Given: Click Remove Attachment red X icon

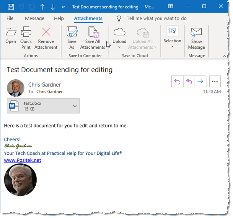Looking at the screenshot, I should coord(46,32).
